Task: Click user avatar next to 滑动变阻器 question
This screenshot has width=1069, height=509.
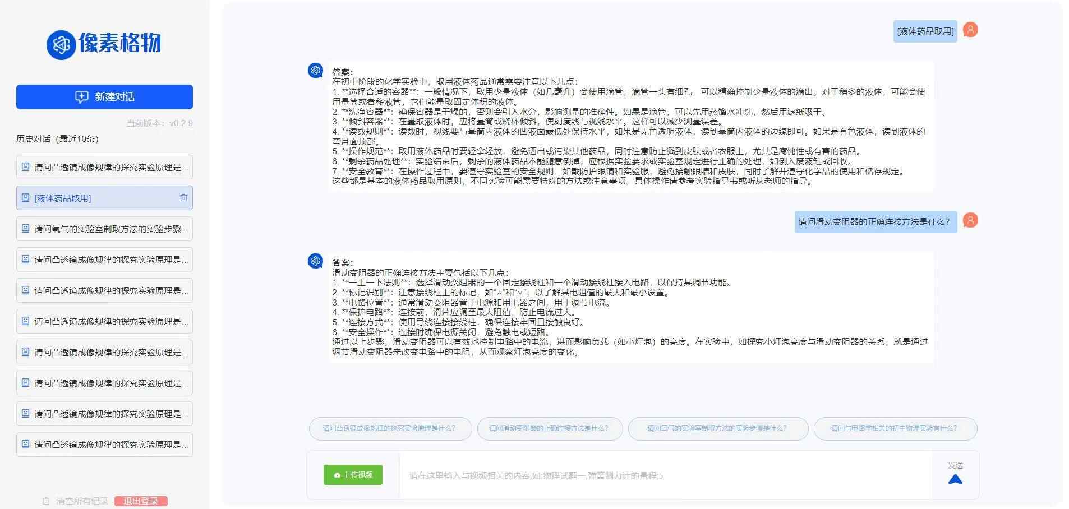Action: point(970,220)
